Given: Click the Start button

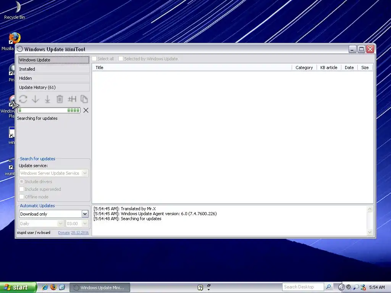Looking at the screenshot, I should 18,287.
